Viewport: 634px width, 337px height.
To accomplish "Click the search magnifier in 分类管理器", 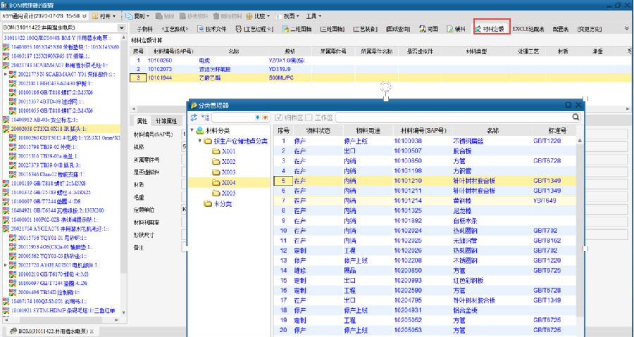I will tap(576, 117).
